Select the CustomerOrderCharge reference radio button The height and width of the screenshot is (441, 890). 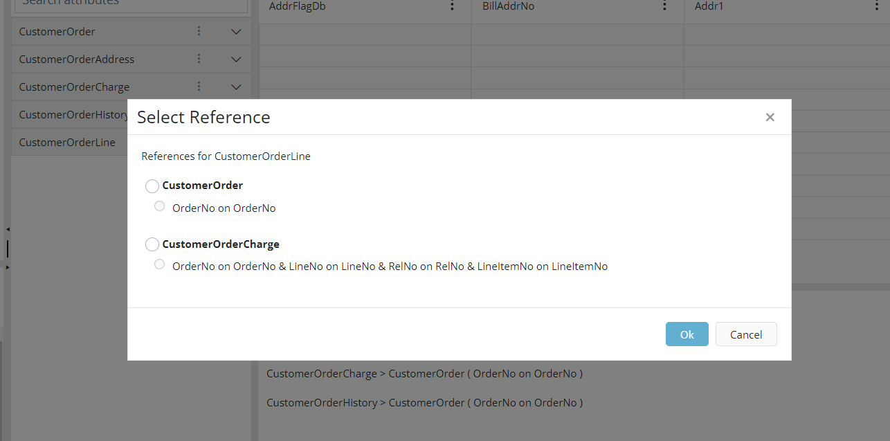click(152, 244)
